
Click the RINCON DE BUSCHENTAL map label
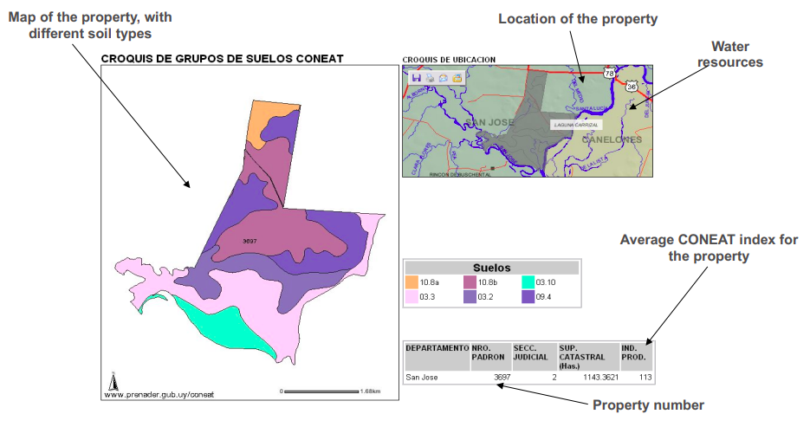coord(460,174)
